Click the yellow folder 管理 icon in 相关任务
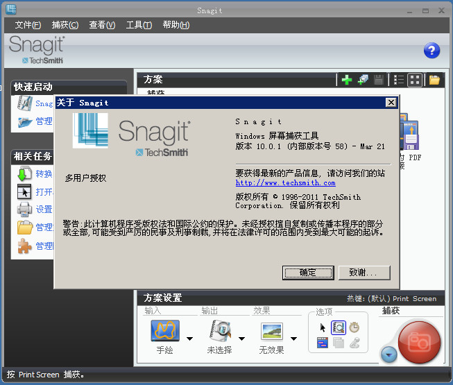The image size is (453, 385). point(25,228)
